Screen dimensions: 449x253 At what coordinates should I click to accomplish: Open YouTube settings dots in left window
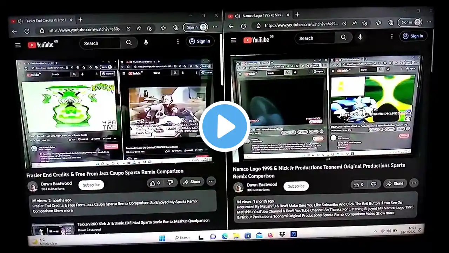click(178, 42)
